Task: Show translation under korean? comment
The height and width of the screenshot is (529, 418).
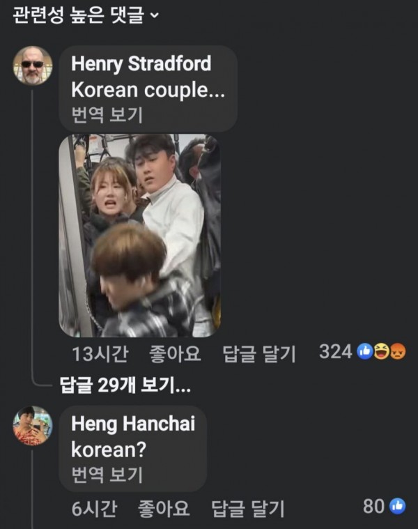Action: point(107,475)
